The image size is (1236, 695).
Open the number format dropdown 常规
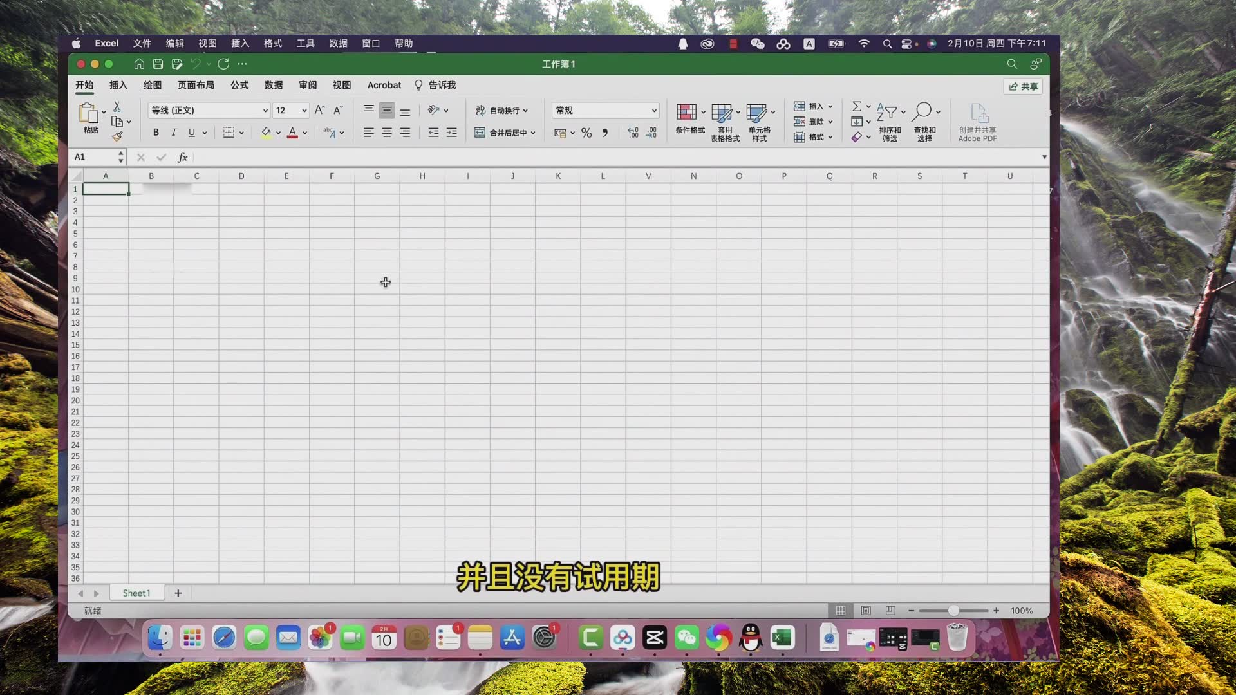[x=605, y=110]
